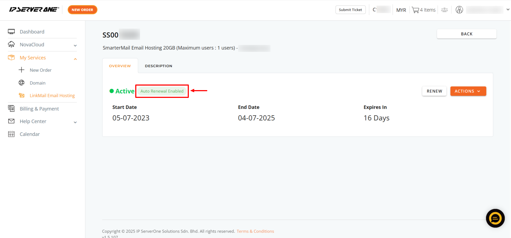Image resolution: width=511 pixels, height=238 pixels.
Task: Open Calendar in sidebar
Action: pos(30,134)
